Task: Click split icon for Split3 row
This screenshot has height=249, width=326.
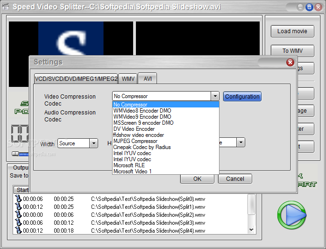Action: point(18,222)
